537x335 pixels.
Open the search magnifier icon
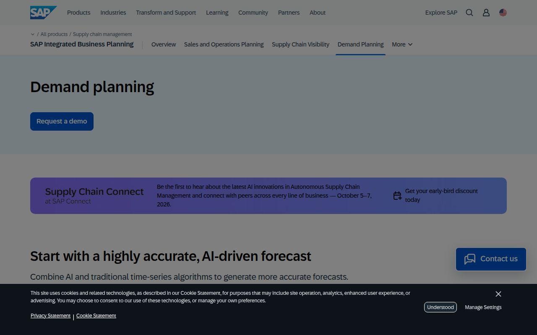469,13
